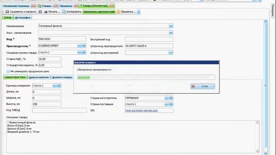
Task: Open the first Товары tab
Action: tap(47, 6)
